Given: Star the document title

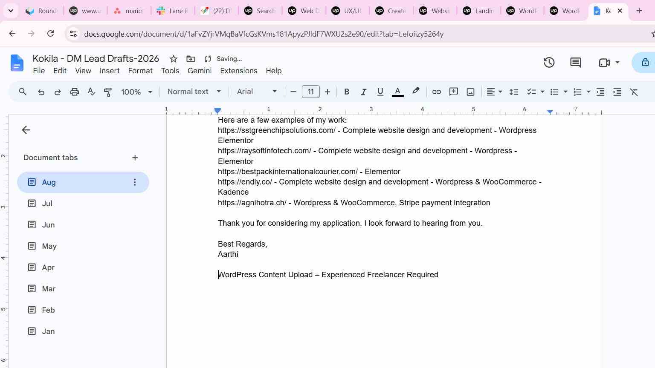Looking at the screenshot, I should click(174, 59).
